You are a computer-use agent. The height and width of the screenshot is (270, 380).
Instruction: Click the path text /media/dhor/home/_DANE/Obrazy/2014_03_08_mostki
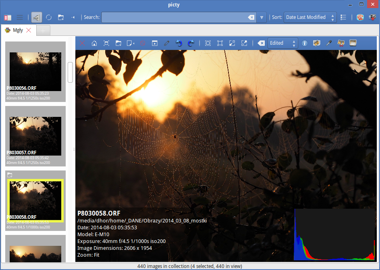pos(142,220)
